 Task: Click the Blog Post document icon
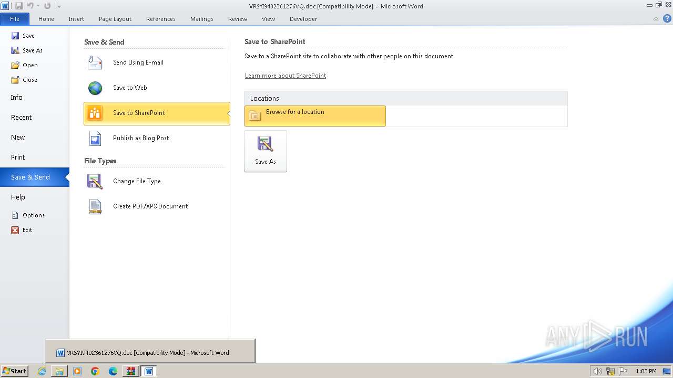[95, 138]
